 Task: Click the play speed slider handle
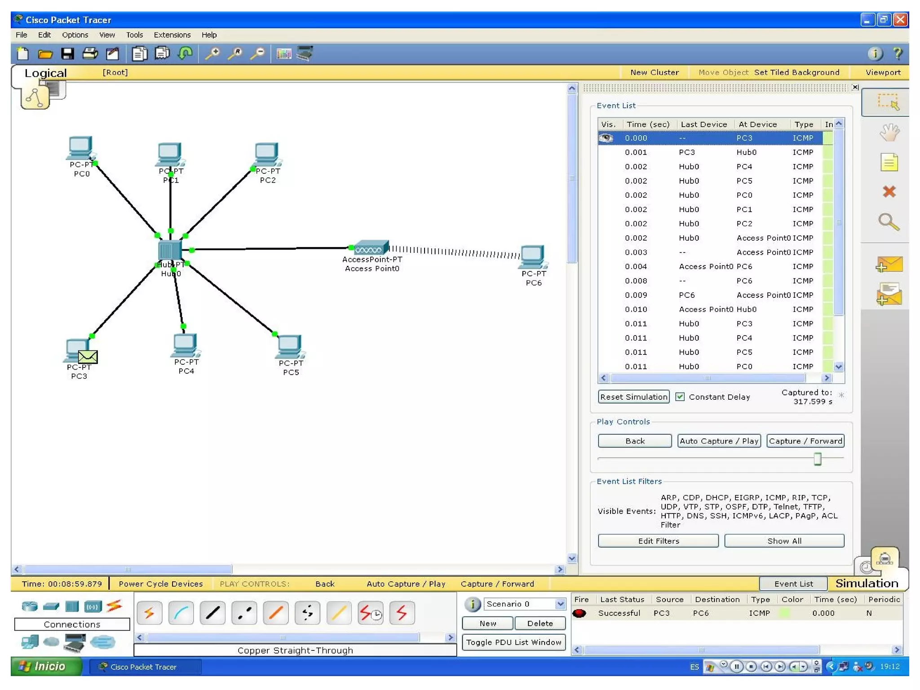click(x=817, y=459)
